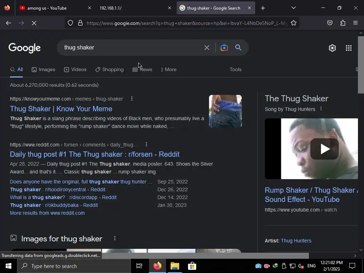The height and width of the screenshot is (273, 364).
Task: Open tracking protection shield icon
Action: click(x=70, y=23)
